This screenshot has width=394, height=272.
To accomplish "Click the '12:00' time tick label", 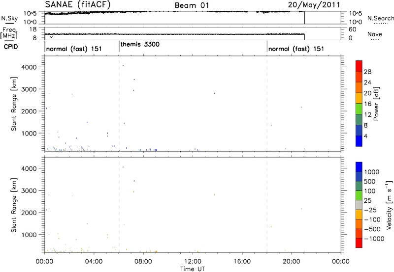I will (193, 262).
